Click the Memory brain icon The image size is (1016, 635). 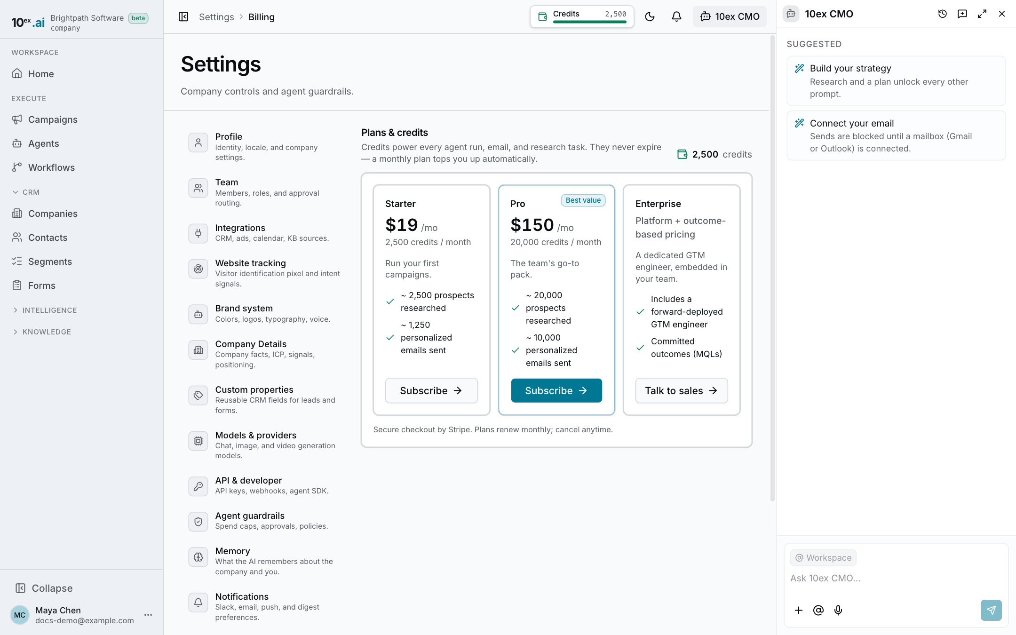tap(198, 557)
